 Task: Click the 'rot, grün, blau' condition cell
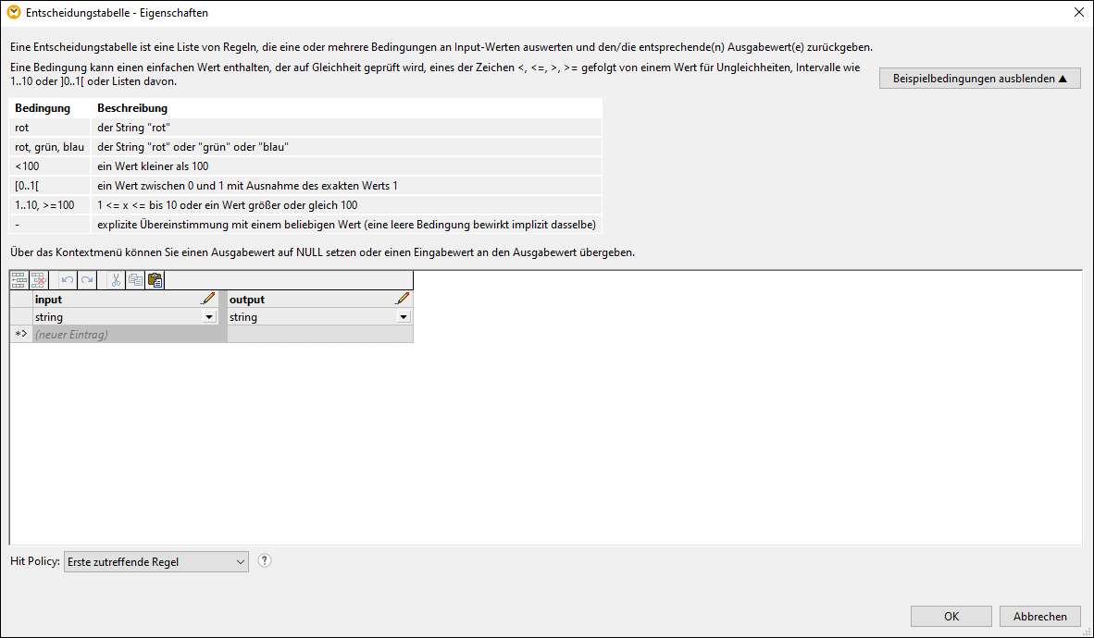pyautogui.click(x=50, y=147)
